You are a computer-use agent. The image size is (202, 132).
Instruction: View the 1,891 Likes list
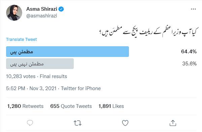[x=111, y=106]
